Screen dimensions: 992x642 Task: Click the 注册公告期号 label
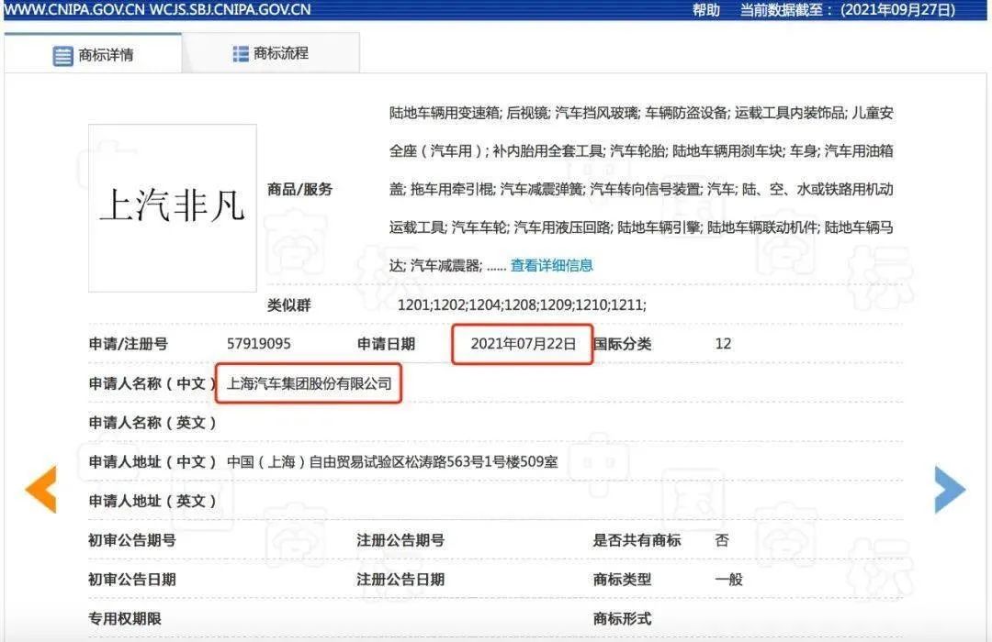400,540
